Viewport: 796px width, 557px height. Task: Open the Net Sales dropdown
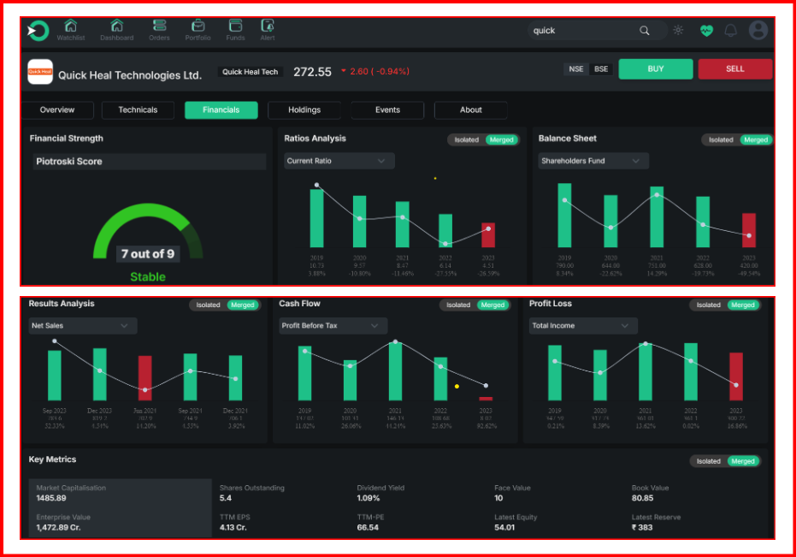[x=83, y=326]
